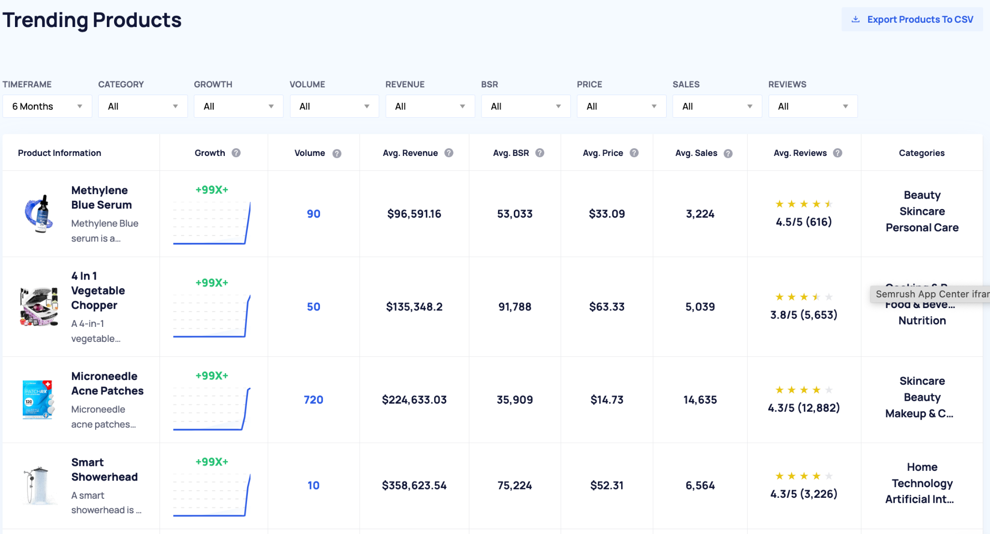The width and height of the screenshot is (990, 534).
Task: Click the Growth column help icon
Action: click(x=236, y=153)
